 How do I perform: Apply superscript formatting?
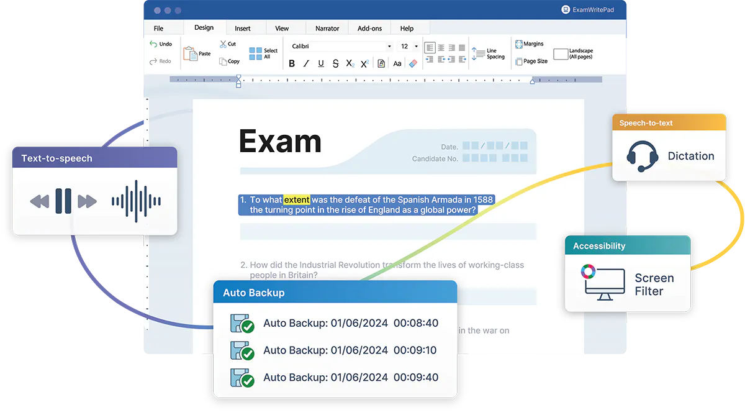click(364, 63)
